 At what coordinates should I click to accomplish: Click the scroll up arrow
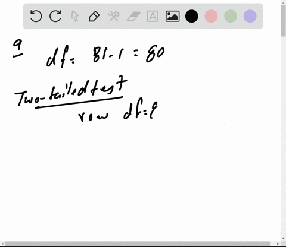283,2
